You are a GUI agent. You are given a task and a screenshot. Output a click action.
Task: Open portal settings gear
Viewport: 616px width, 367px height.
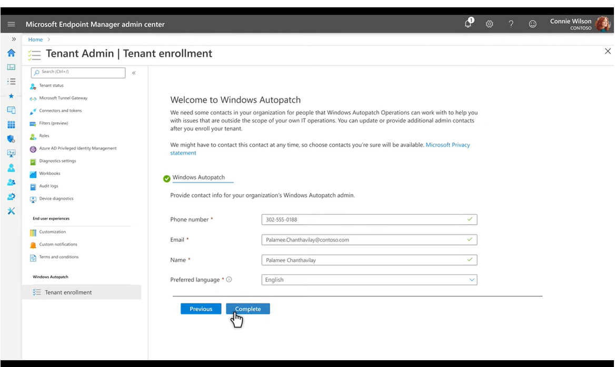coord(490,24)
